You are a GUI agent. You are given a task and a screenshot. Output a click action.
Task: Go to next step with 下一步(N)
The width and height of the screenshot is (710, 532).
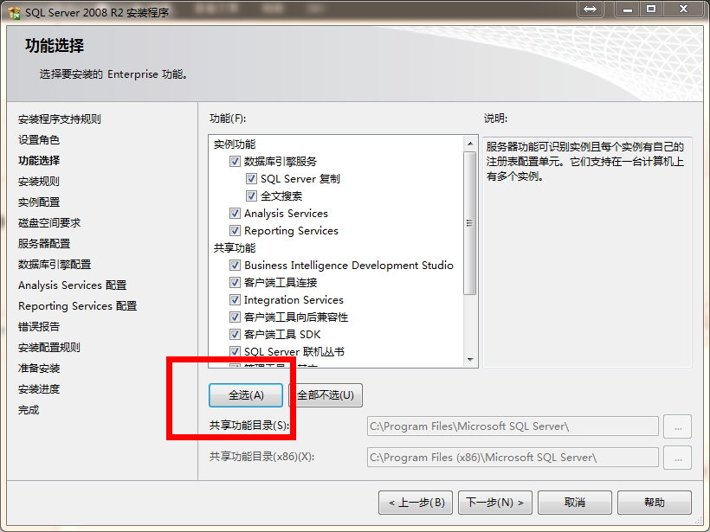(x=495, y=503)
